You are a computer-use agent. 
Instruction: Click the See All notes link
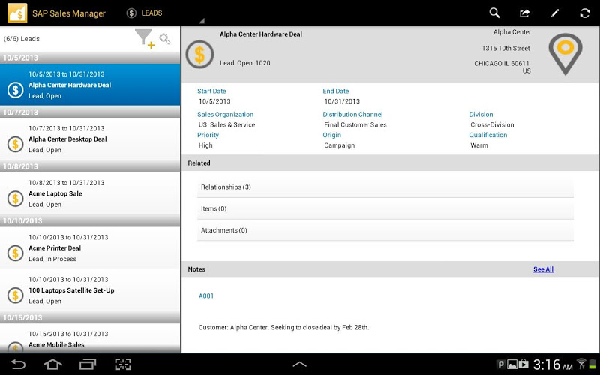point(543,269)
